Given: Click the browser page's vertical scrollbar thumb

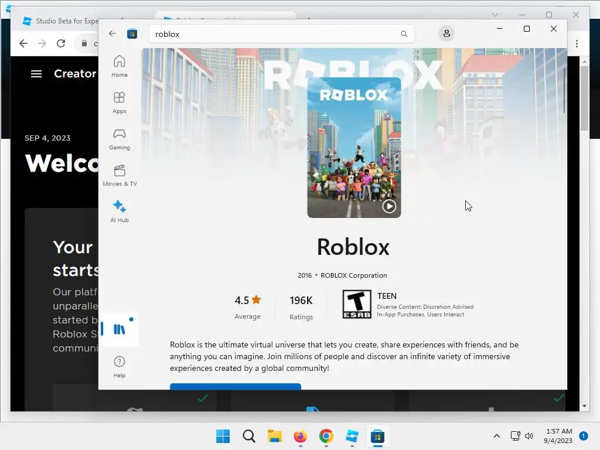Looking at the screenshot, I should [x=584, y=98].
